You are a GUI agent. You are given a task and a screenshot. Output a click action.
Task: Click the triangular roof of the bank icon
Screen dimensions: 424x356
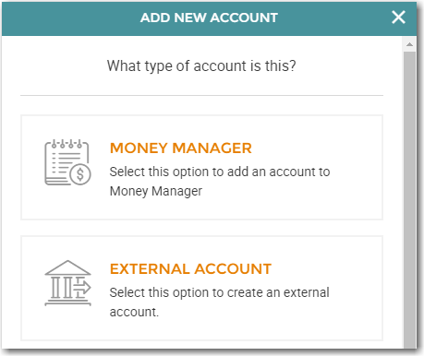(67, 267)
